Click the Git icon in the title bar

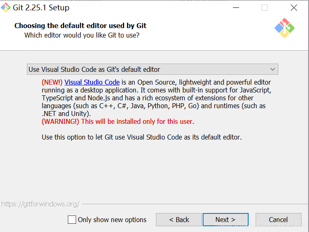(6, 7)
